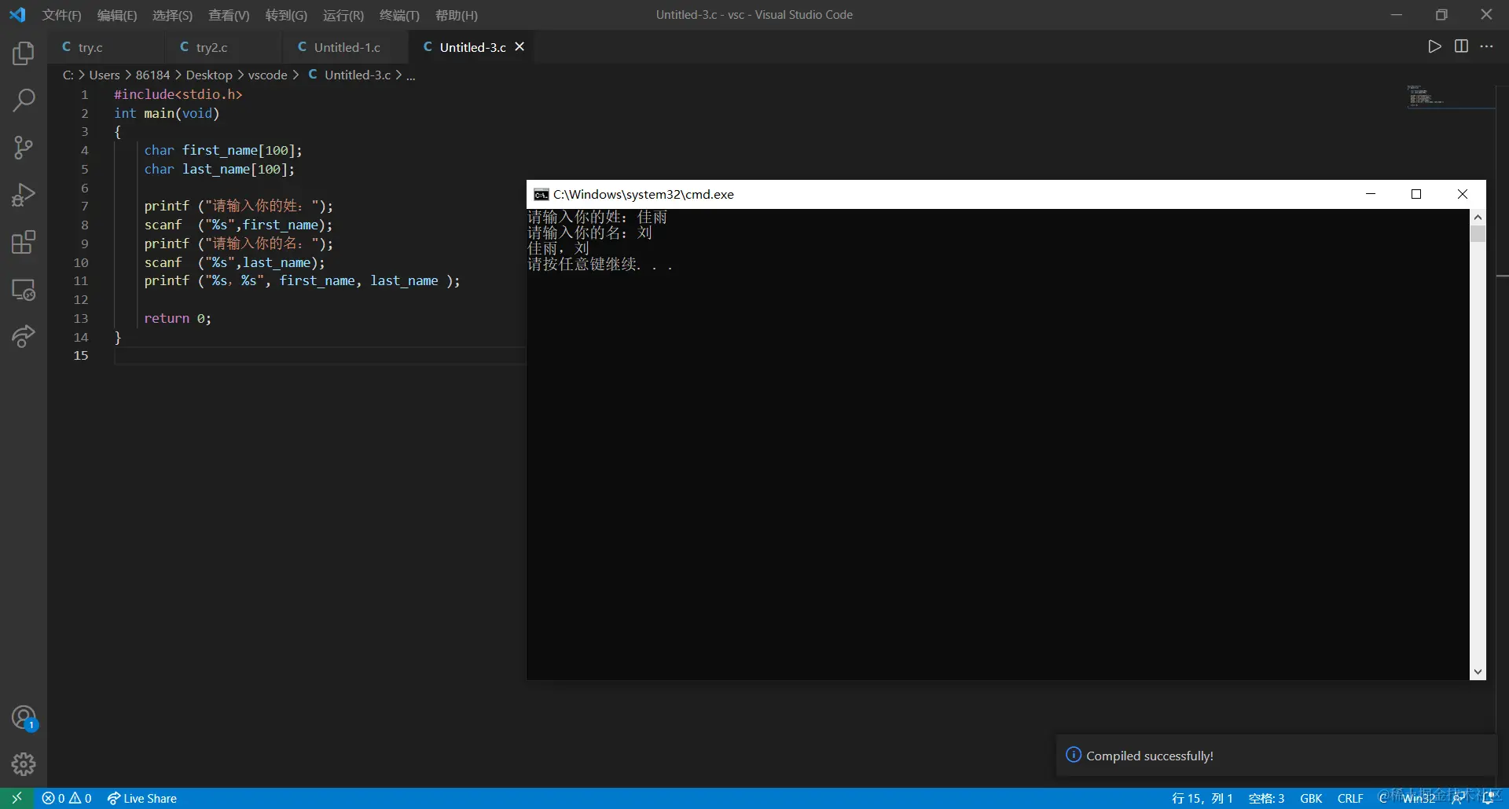Minimize the cmd.exe window
The height and width of the screenshot is (809, 1509).
coord(1371,194)
